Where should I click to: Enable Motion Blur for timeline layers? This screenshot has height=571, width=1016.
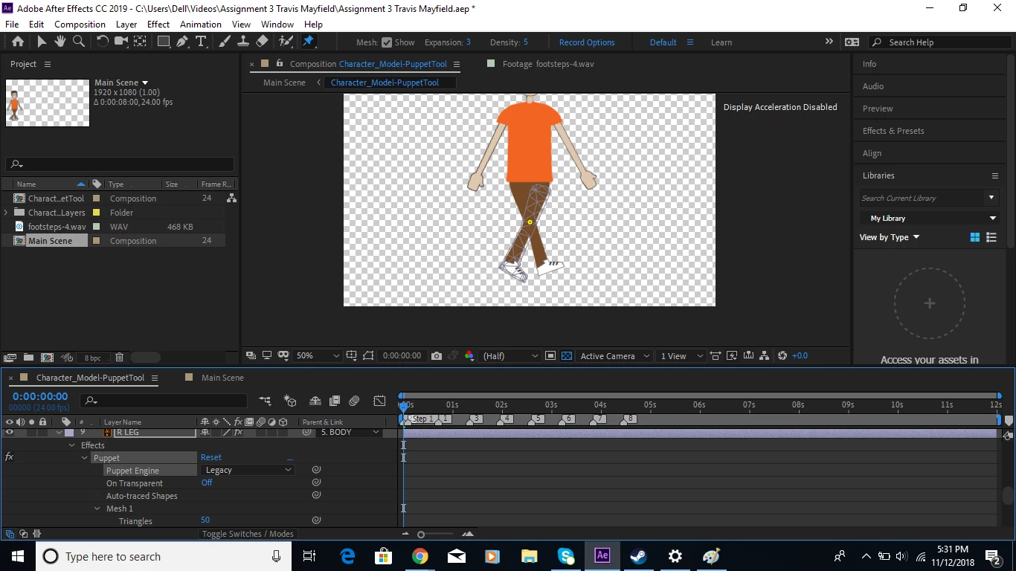(x=354, y=401)
